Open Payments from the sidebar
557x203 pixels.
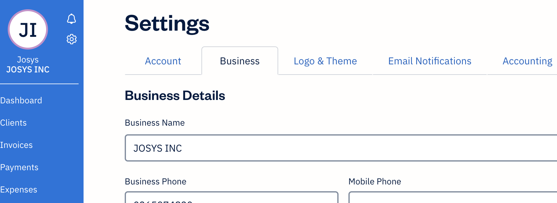(x=19, y=167)
